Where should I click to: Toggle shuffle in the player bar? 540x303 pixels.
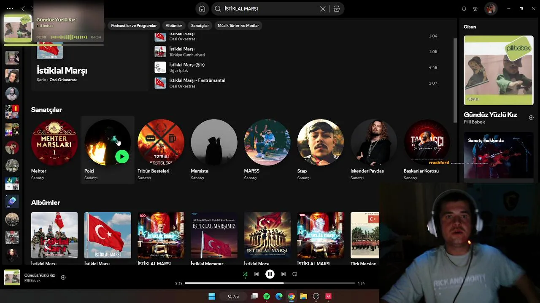point(245,274)
